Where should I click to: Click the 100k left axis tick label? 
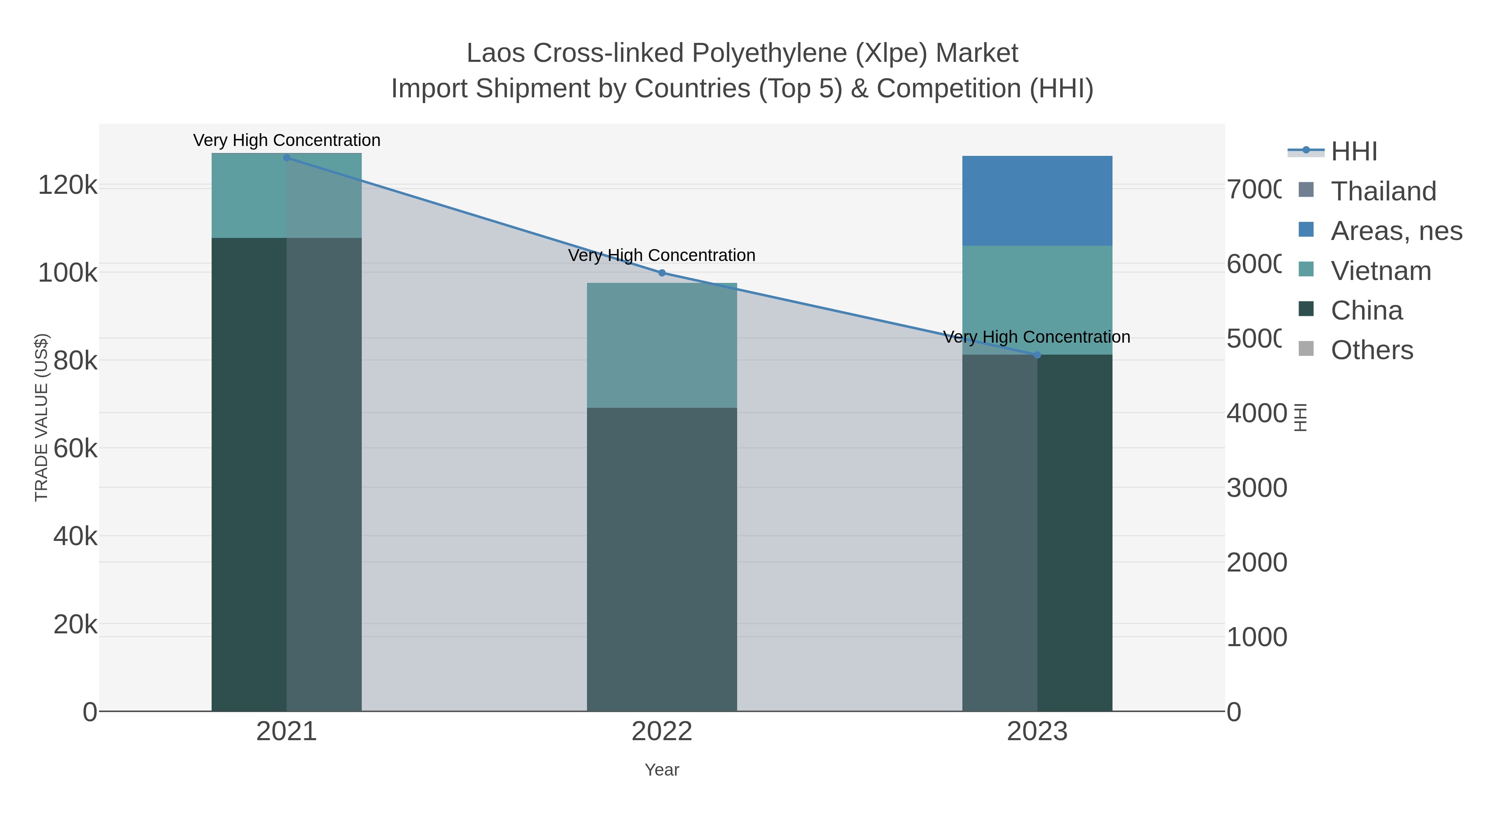68,273
